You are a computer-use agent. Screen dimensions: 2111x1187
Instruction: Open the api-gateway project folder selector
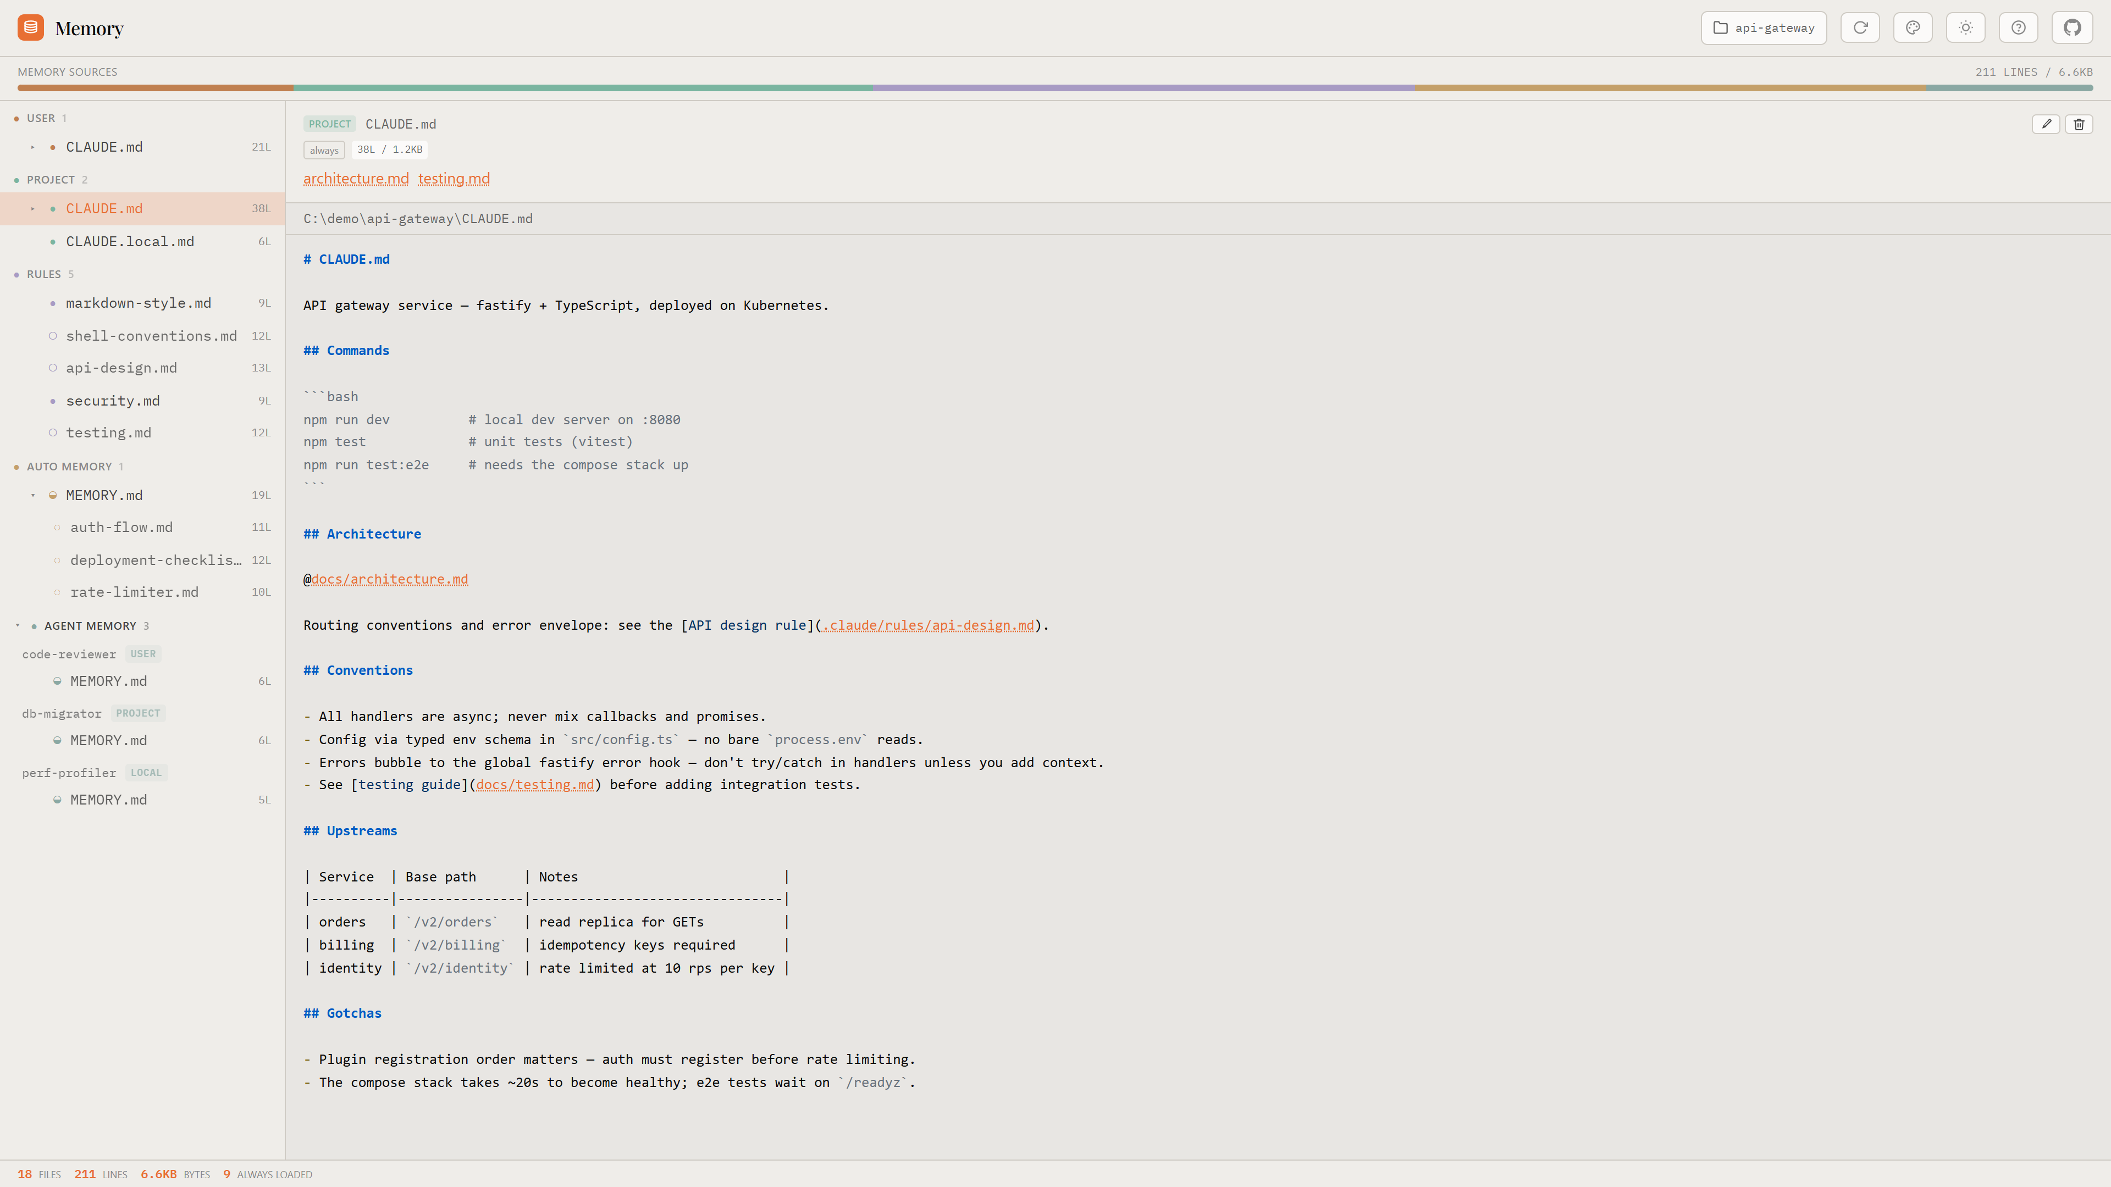click(1764, 28)
